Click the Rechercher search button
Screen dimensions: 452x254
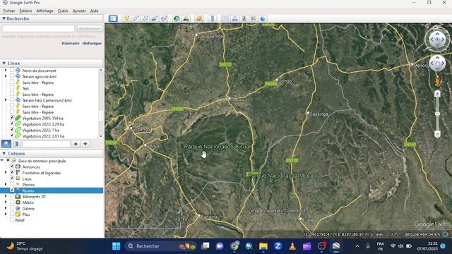pyautogui.click(x=90, y=28)
